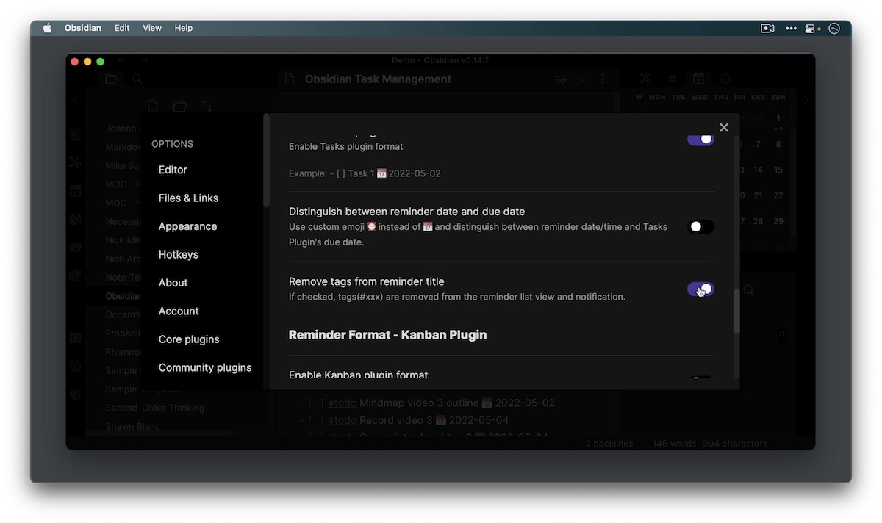The image size is (882, 523).
Task: Click the Reminder Format - Kanban Plugin heading
Action: (x=387, y=335)
